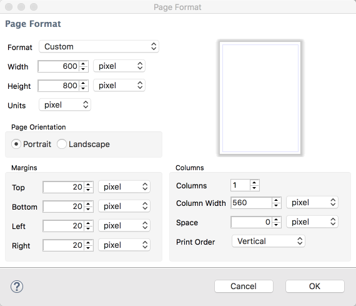This screenshot has height=306, width=356.
Task: Increase Top margin with stepper up arrow
Action: 88,185
